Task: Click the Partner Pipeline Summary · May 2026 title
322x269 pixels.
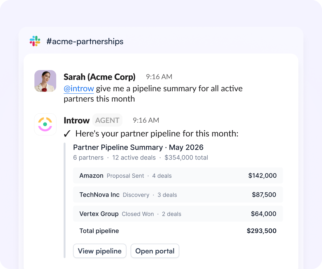Action: (x=138, y=147)
